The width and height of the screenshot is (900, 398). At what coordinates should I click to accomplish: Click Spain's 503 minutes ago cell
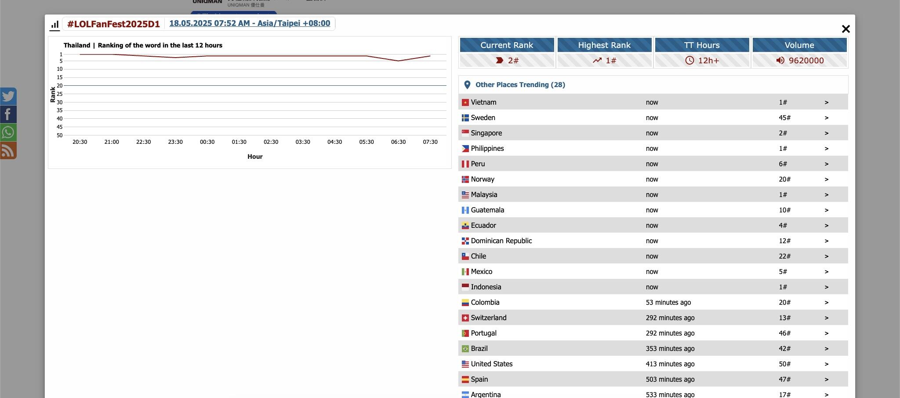pyautogui.click(x=670, y=380)
